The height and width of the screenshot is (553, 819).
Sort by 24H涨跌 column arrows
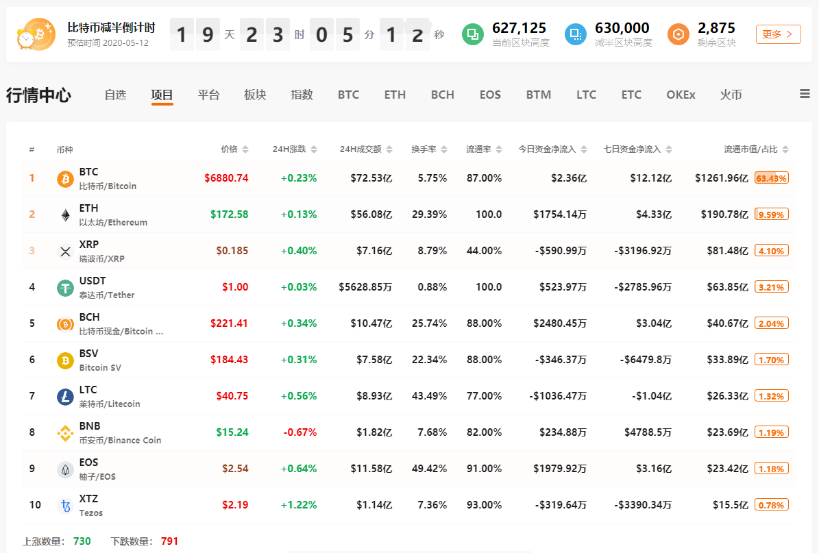pyautogui.click(x=314, y=149)
